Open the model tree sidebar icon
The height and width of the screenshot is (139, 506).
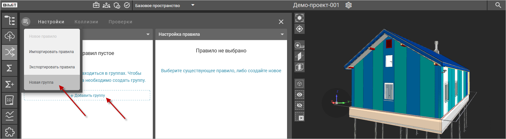click(10, 20)
